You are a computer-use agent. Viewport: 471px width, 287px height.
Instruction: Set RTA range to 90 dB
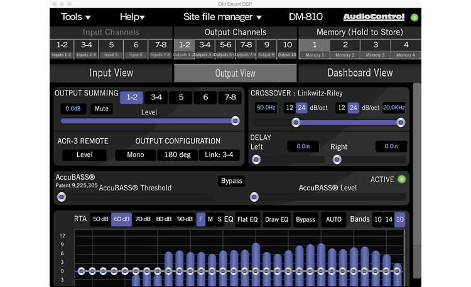coord(185,219)
